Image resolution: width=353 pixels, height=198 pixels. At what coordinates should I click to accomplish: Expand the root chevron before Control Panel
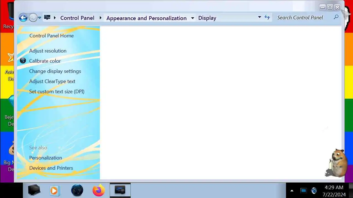pyautogui.click(x=55, y=18)
